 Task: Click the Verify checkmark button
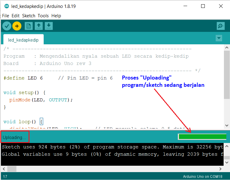pyautogui.click(x=7, y=26)
